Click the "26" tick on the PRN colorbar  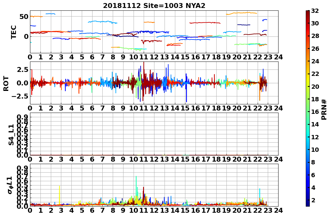(315, 49)
